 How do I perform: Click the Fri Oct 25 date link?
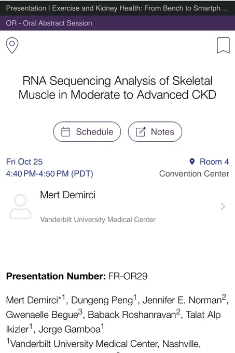coord(24,161)
